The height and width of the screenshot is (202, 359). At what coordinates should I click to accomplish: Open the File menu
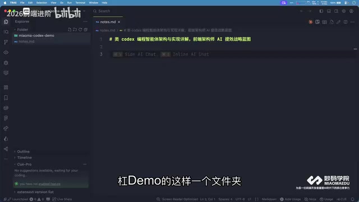[x=22, y=3]
